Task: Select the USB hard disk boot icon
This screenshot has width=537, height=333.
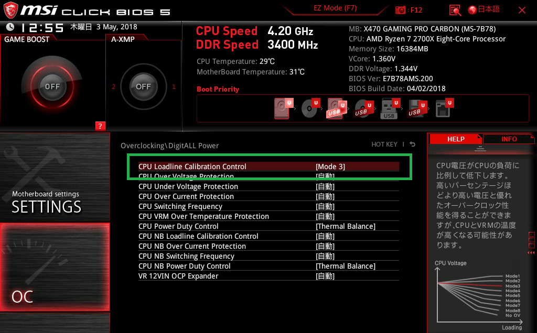Action: 337,108
